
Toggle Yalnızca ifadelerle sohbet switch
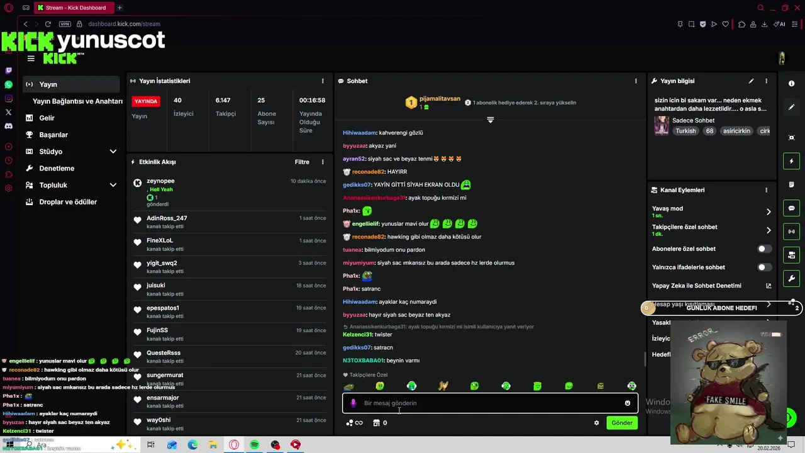[x=764, y=267]
